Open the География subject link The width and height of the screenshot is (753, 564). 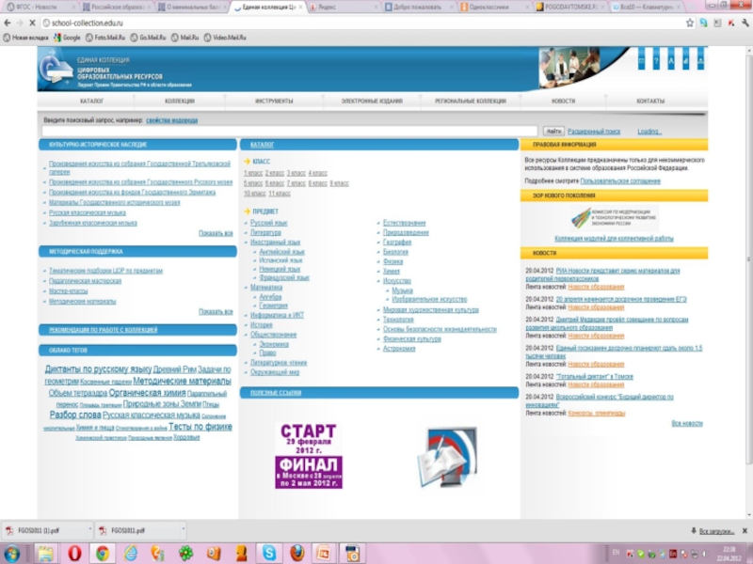pos(397,243)
